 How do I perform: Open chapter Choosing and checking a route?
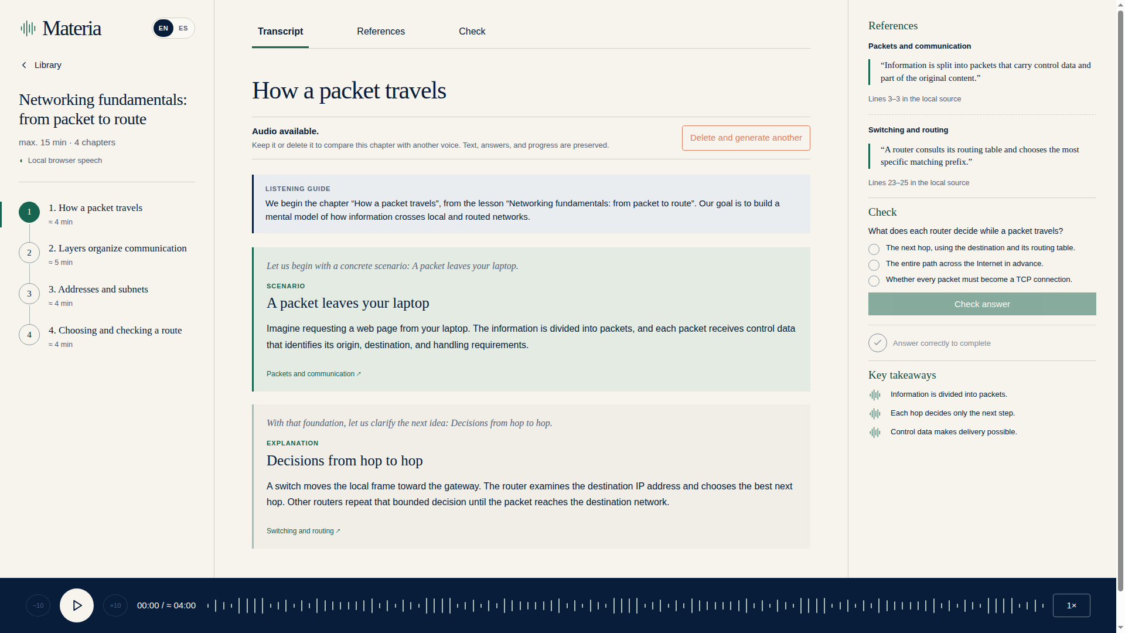tap(115, 331)
